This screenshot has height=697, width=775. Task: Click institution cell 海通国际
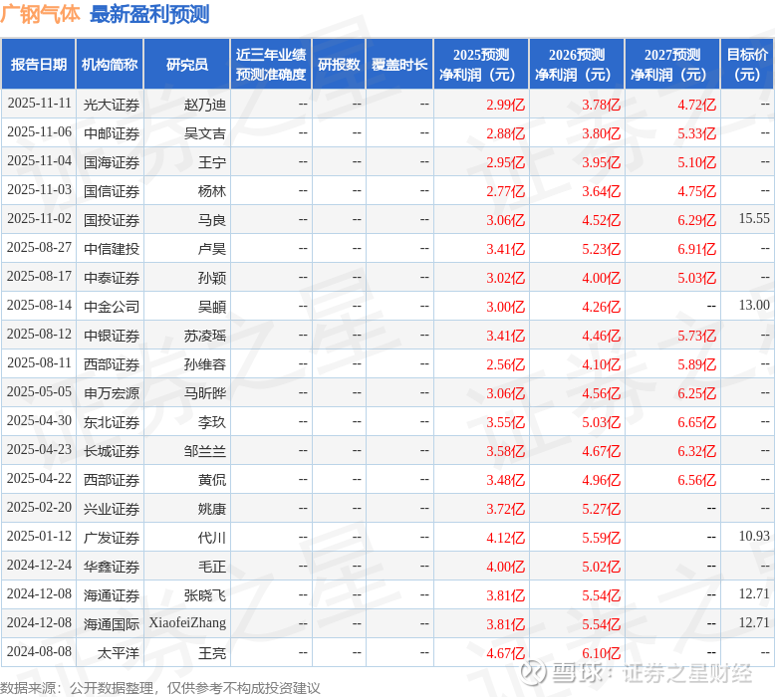(112, 624)
